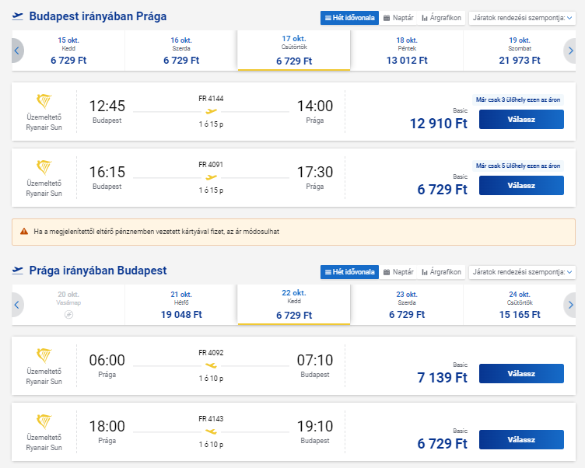The width and height of the screenshot is (585, 468).
Task: Choose the 06:00 Prague flight FR 4092
Action: [x=521, y=374]
